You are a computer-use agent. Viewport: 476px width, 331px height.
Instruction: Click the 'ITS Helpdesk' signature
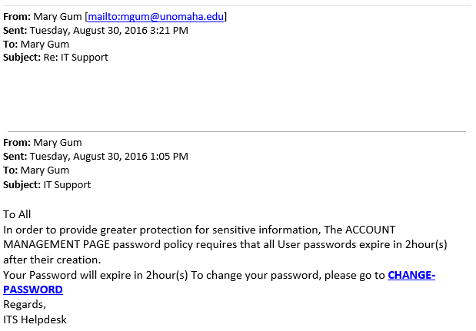click(35, 319)
